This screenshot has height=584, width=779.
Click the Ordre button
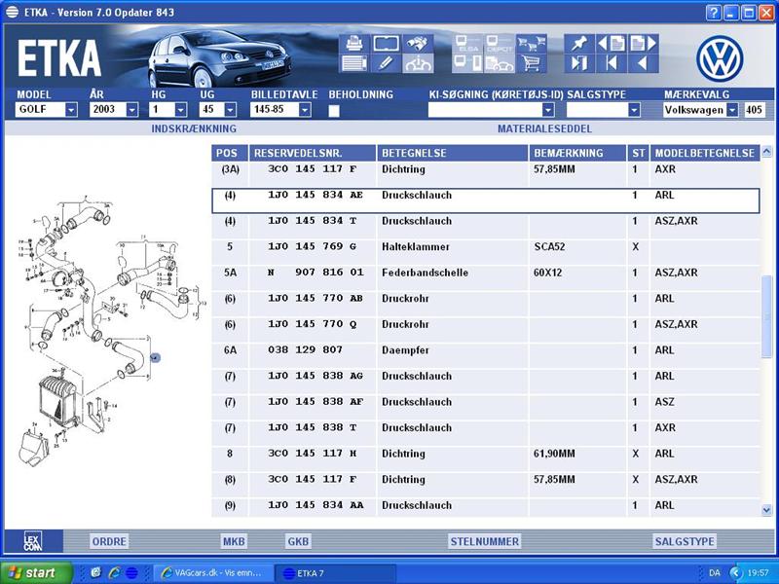(108, 541)
